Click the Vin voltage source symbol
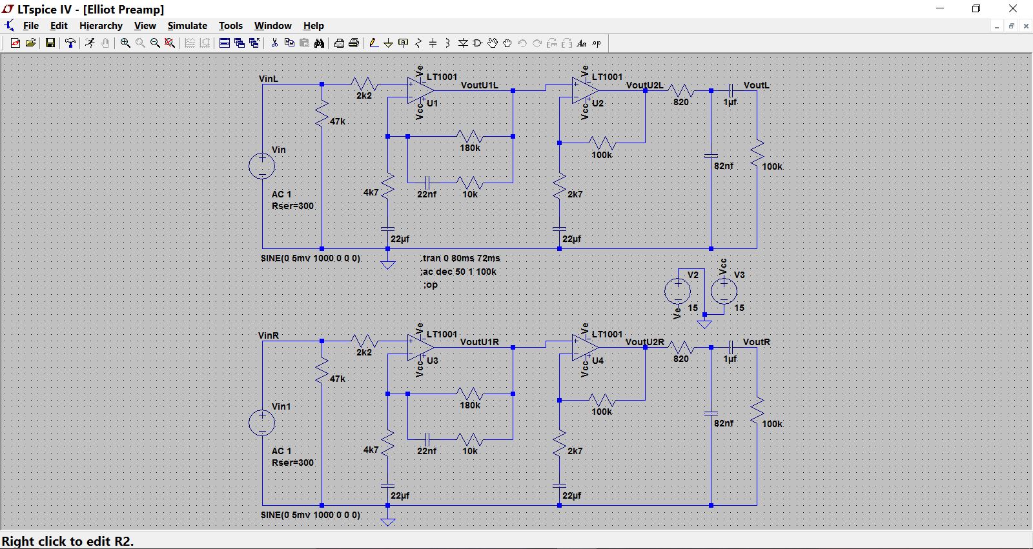This screenshot has height=549, width=1033. pyautogui.click(x=262, y=166)
